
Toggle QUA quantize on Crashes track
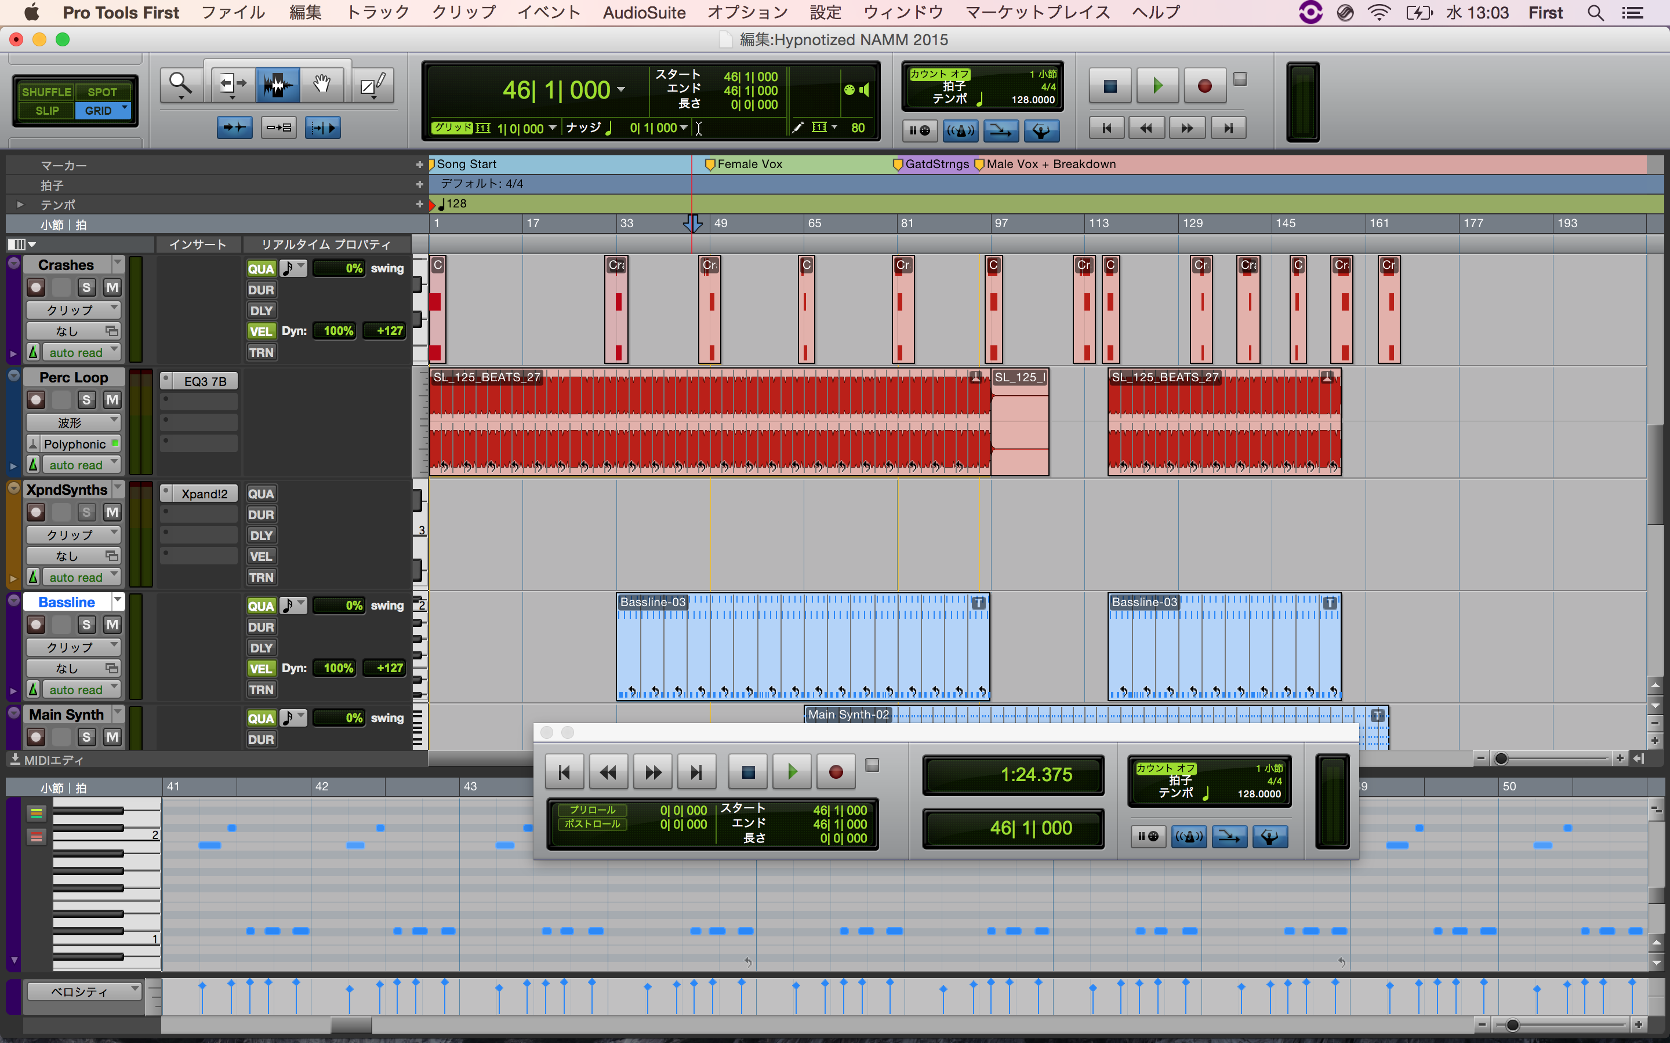click(x=261, y=269)
